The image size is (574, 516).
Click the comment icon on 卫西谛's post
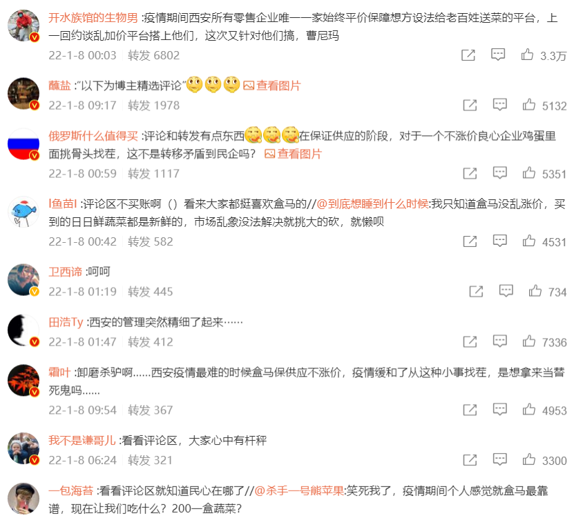(x=506, y=291)
